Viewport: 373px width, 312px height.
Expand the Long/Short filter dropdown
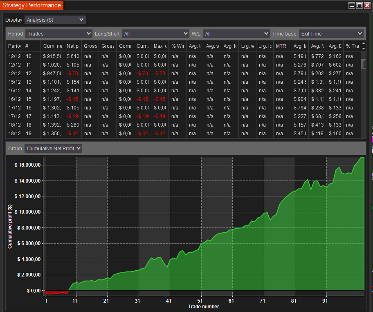click(155, 33)
